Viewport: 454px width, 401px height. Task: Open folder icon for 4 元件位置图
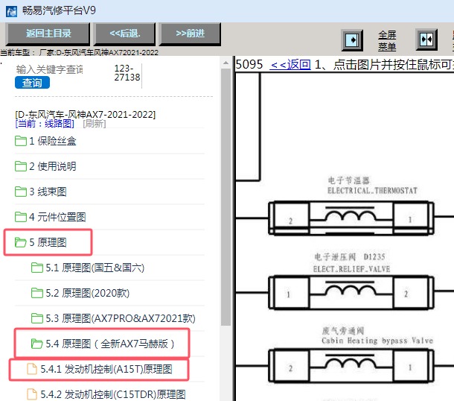click(x=21, y=217)
